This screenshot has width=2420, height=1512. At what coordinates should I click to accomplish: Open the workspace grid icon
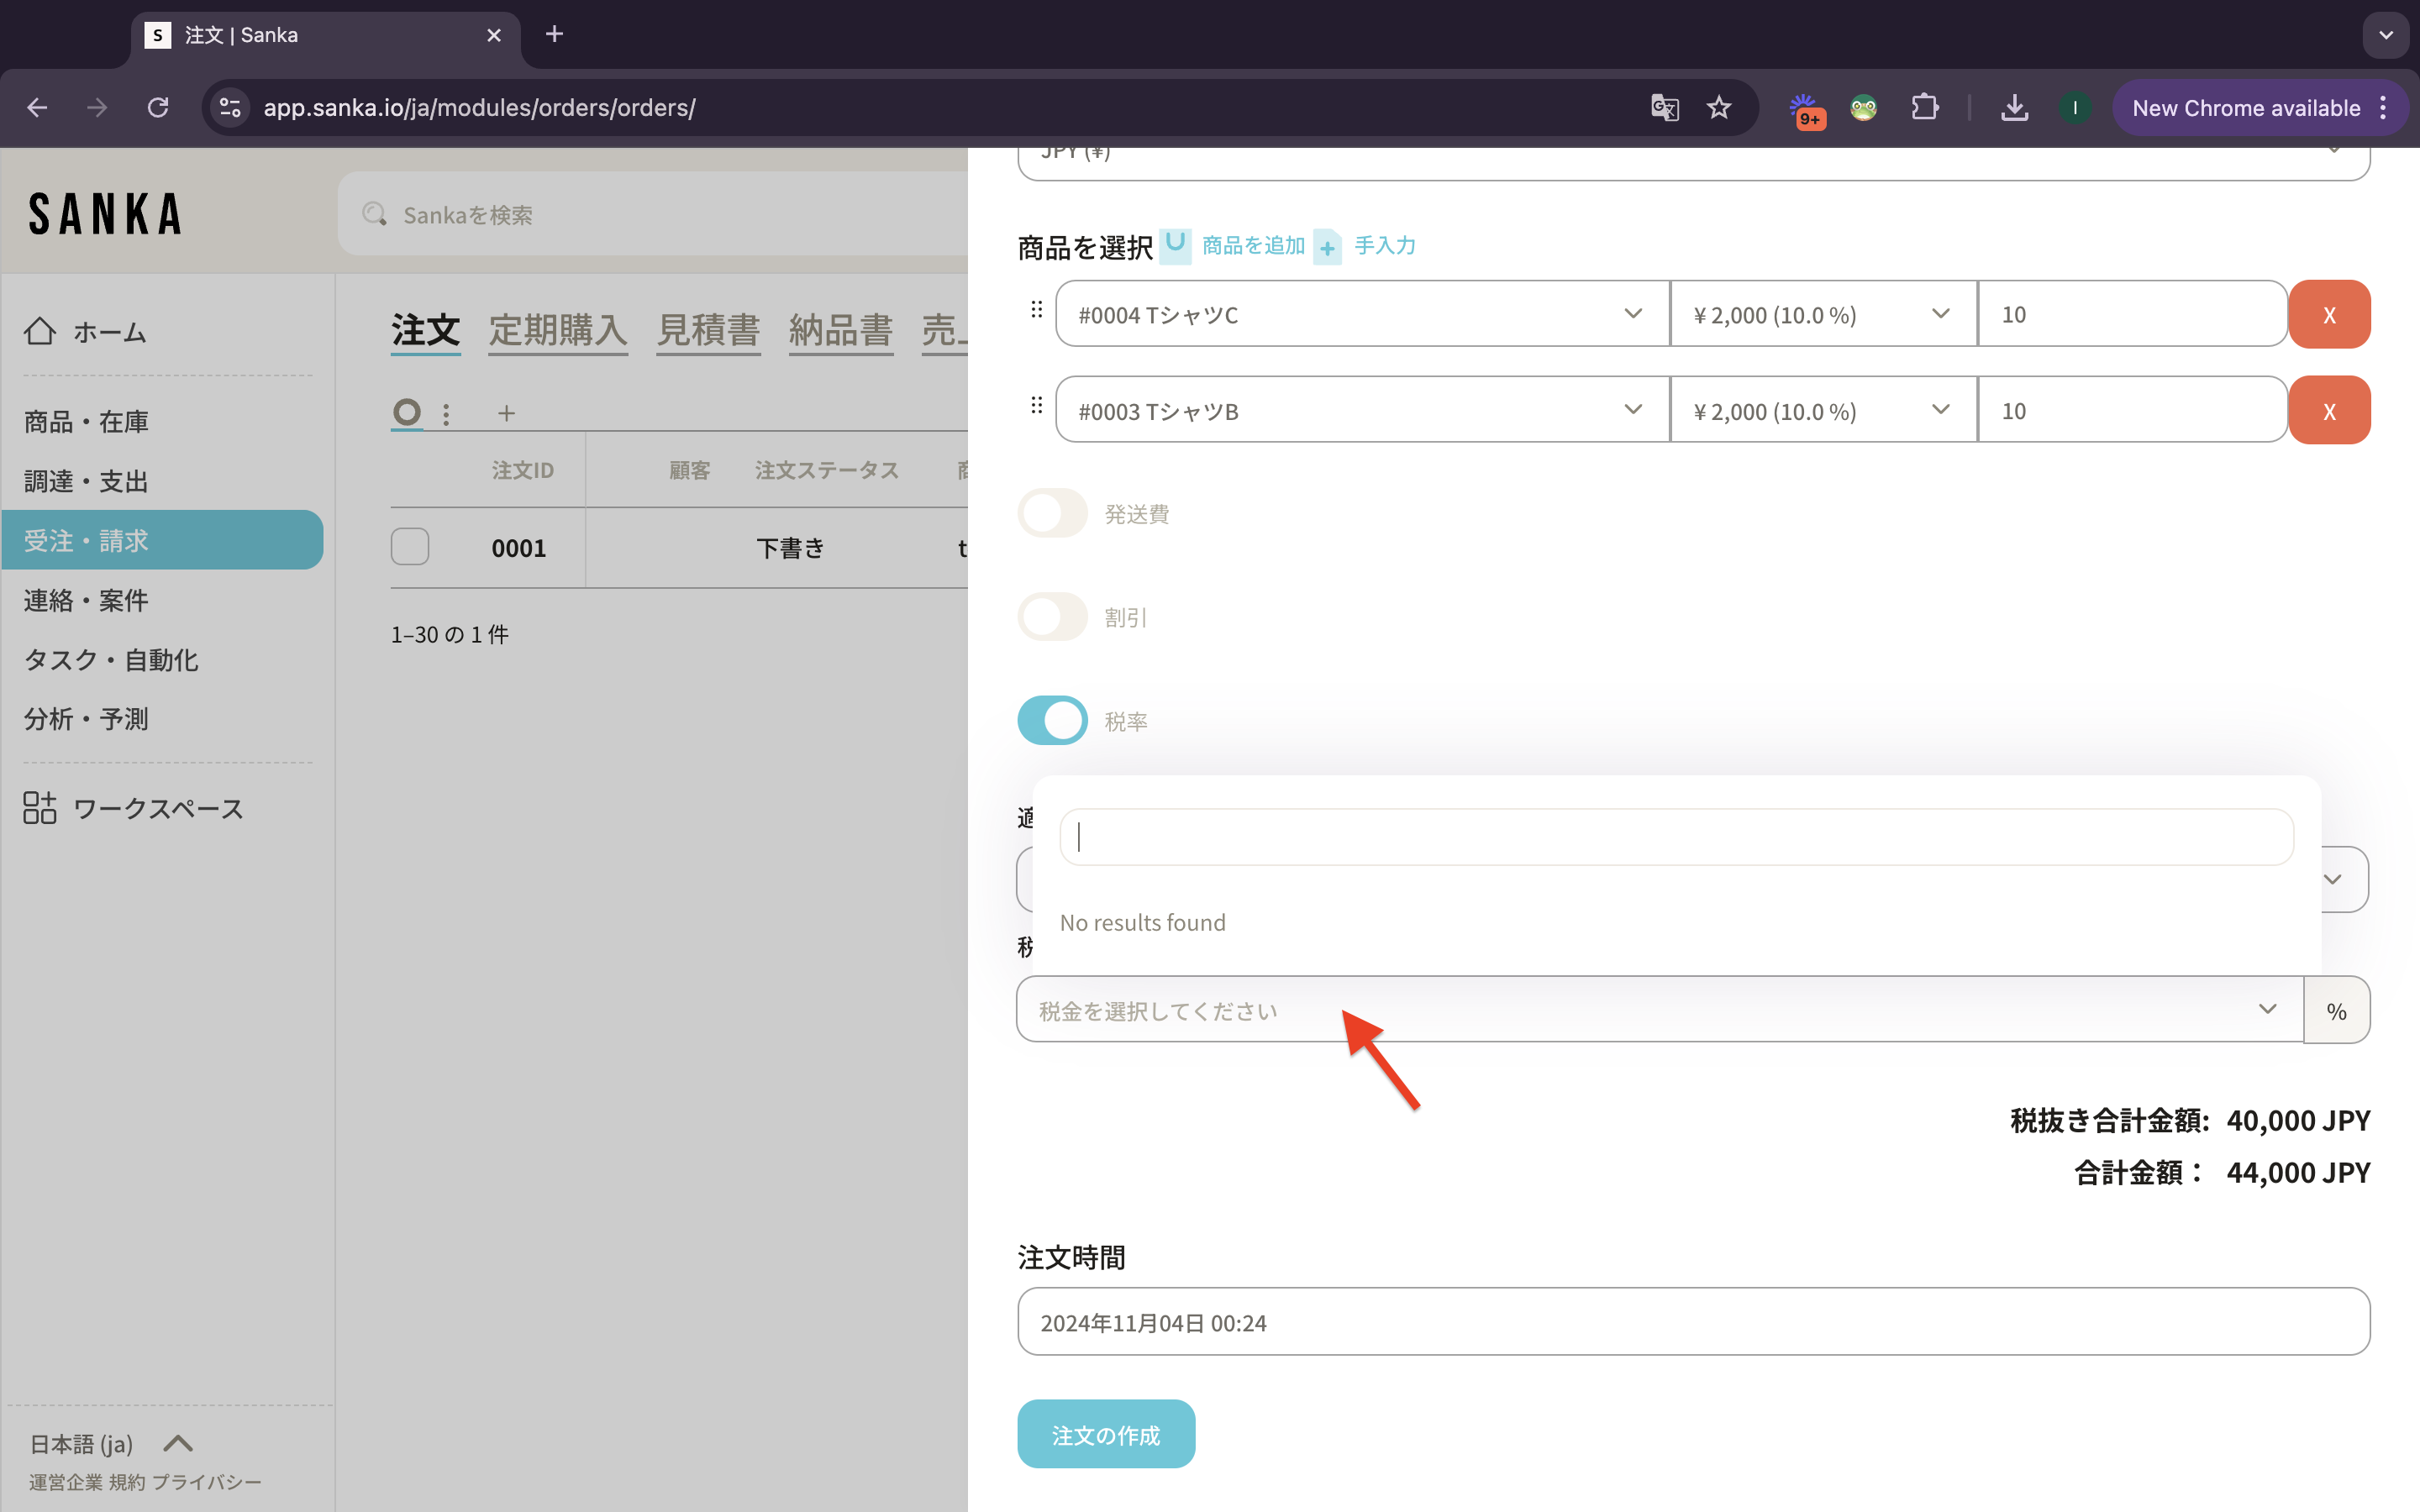40,807
